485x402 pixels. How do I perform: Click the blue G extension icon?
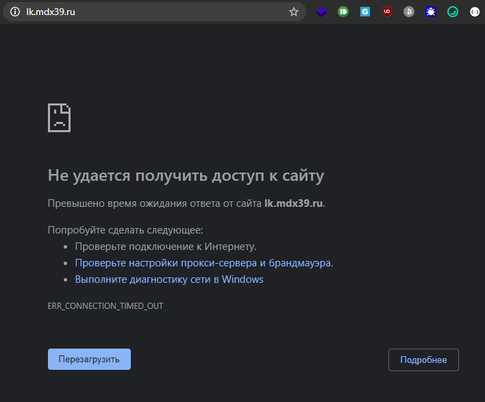(x=365, y=12)
